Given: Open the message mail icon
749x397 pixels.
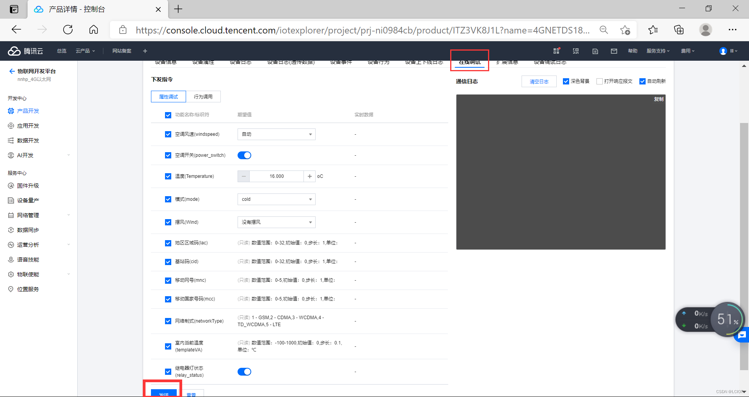Looking at the screenshot, I should tap(614, 51).
